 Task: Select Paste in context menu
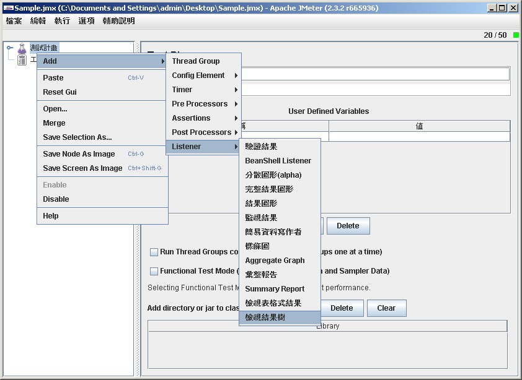pos(102,78)
